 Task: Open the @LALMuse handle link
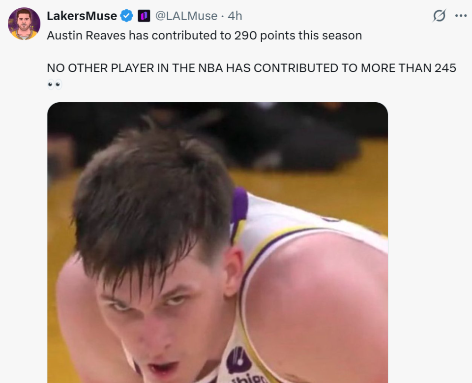(x=186, y=16)
